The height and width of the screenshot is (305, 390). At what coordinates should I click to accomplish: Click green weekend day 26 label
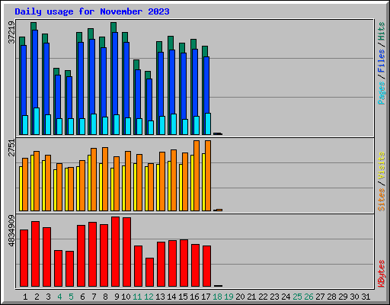click(308, 297)
